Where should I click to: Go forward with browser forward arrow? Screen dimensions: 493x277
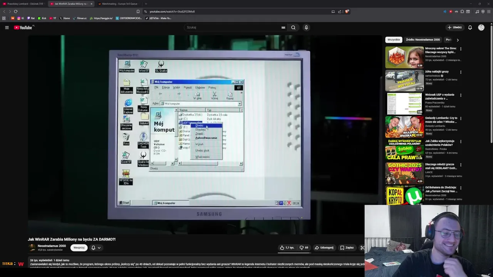click(x=9, y=12)
